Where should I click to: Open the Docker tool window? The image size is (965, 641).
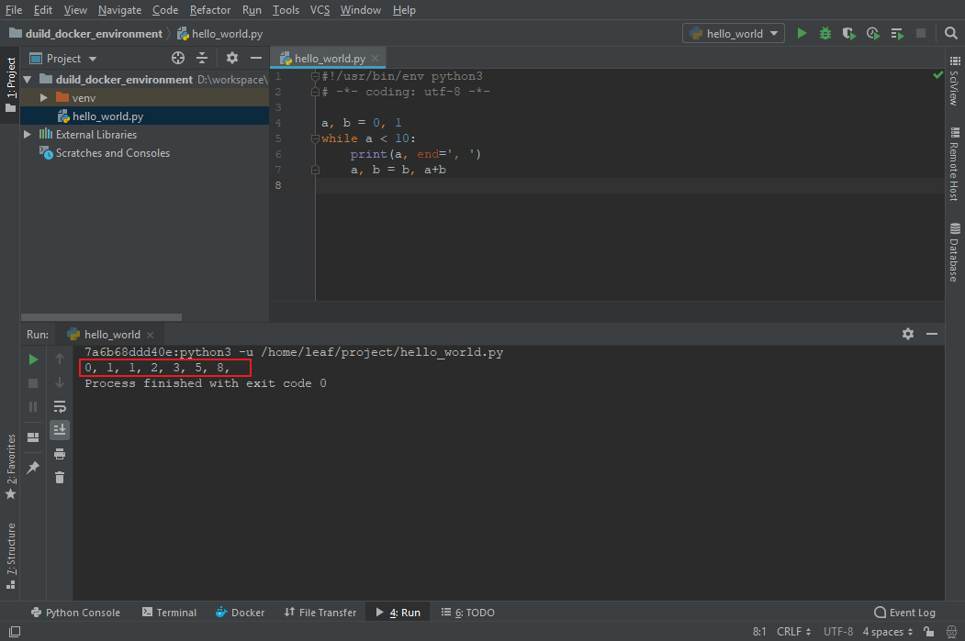pos(240,612)
